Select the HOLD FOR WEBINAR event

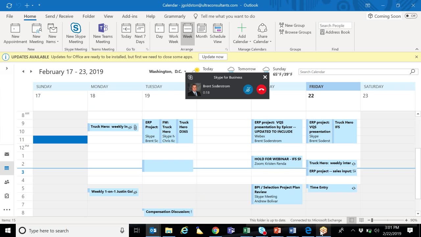[x=277, y=161]
